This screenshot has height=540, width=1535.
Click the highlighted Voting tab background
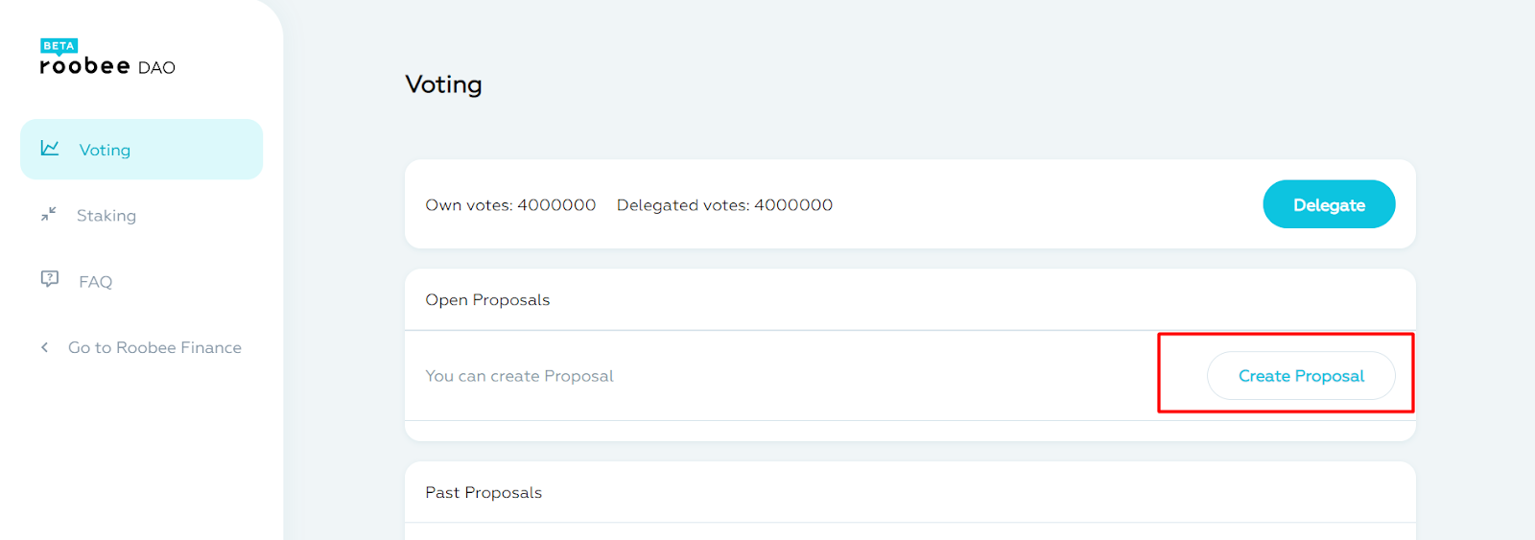coord(141,150)
